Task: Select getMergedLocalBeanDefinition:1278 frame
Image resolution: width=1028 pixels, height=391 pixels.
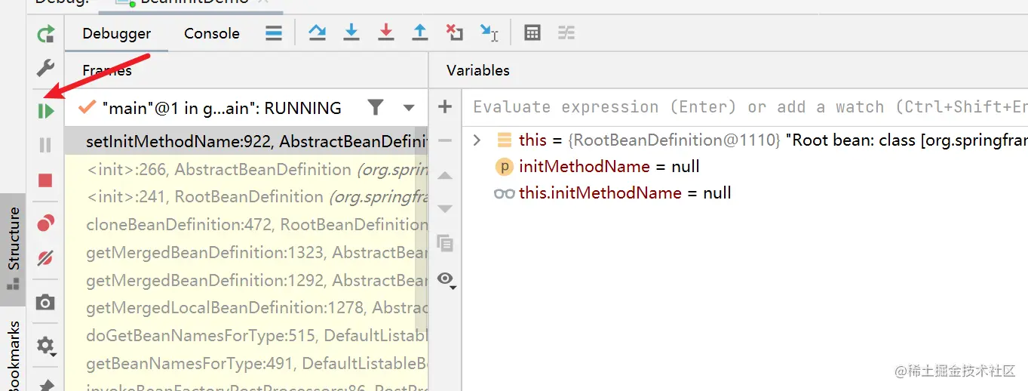Action: click(247, 307)
